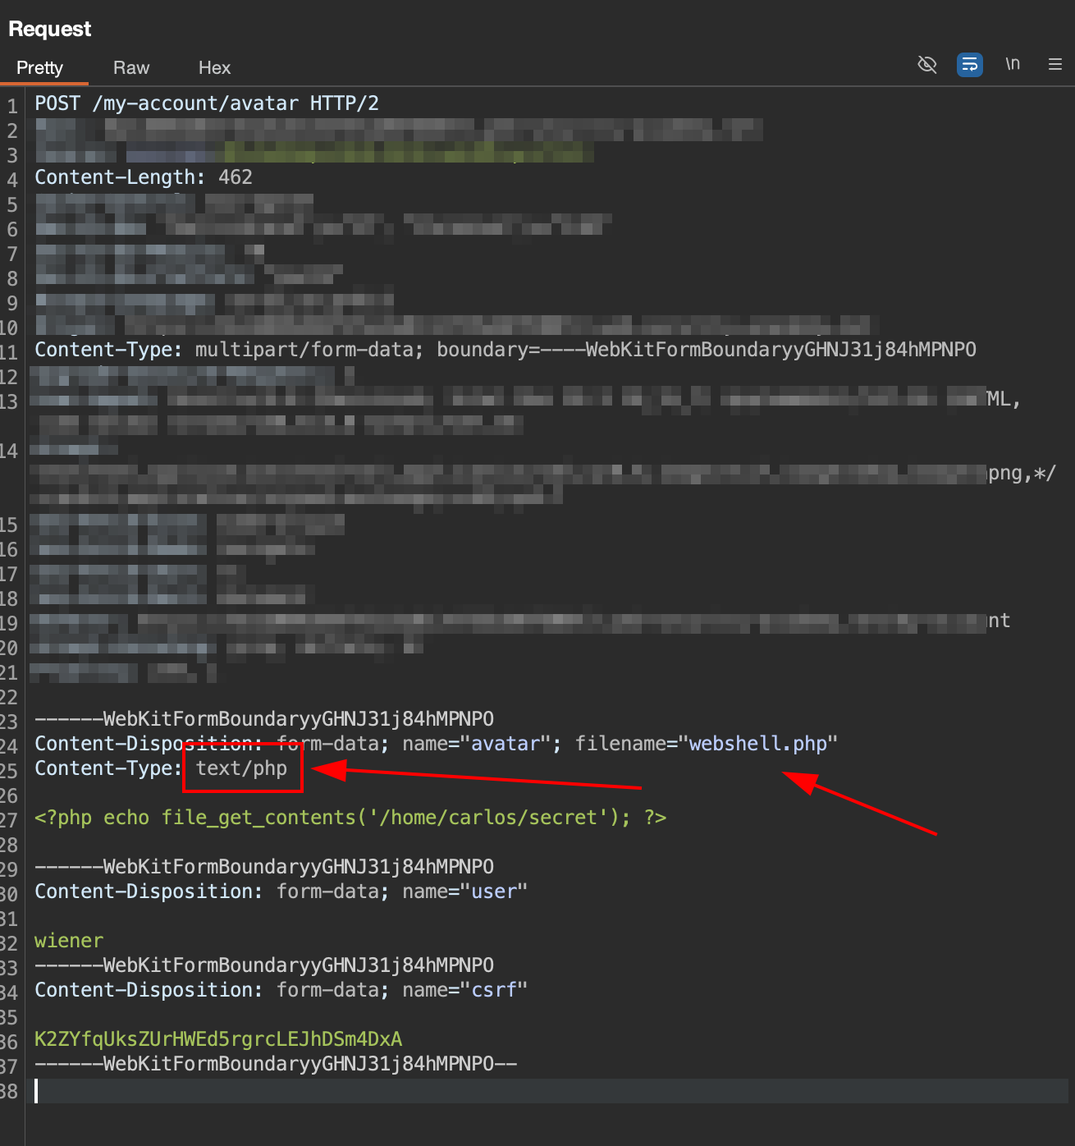
Task: Switch to the Raw tab
Action: pos(131,68)
